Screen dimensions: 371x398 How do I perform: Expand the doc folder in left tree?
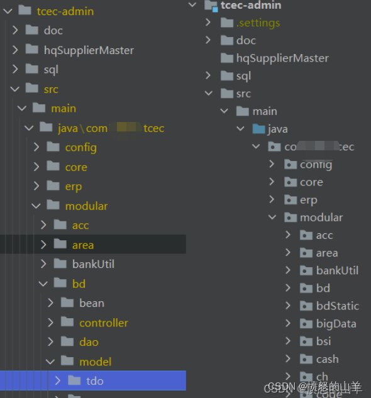pos(15,30)
